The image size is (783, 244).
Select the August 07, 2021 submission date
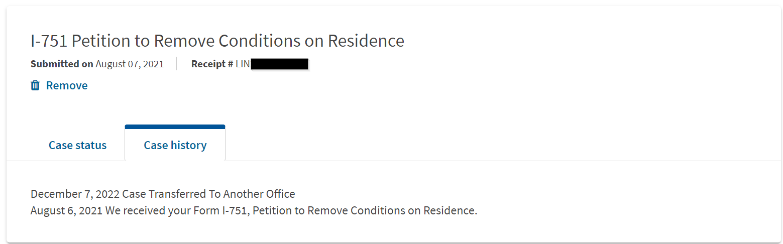130,64
